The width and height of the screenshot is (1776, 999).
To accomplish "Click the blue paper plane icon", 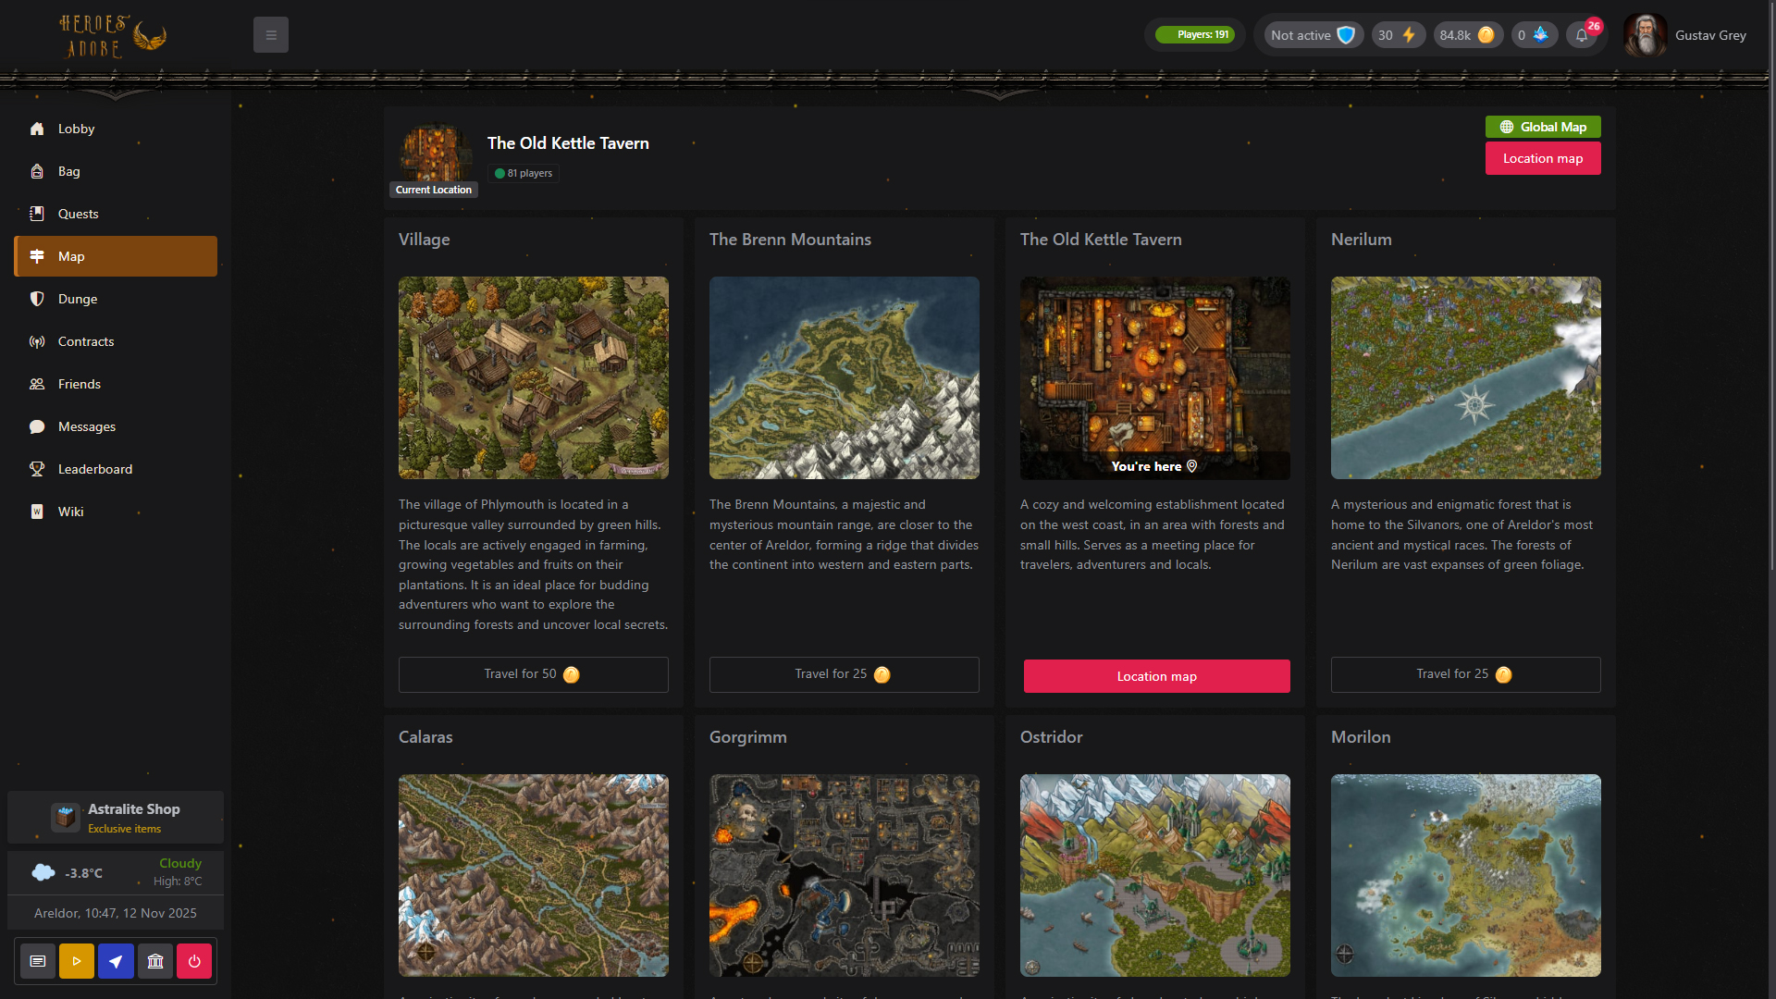I will tap(116, 961).
